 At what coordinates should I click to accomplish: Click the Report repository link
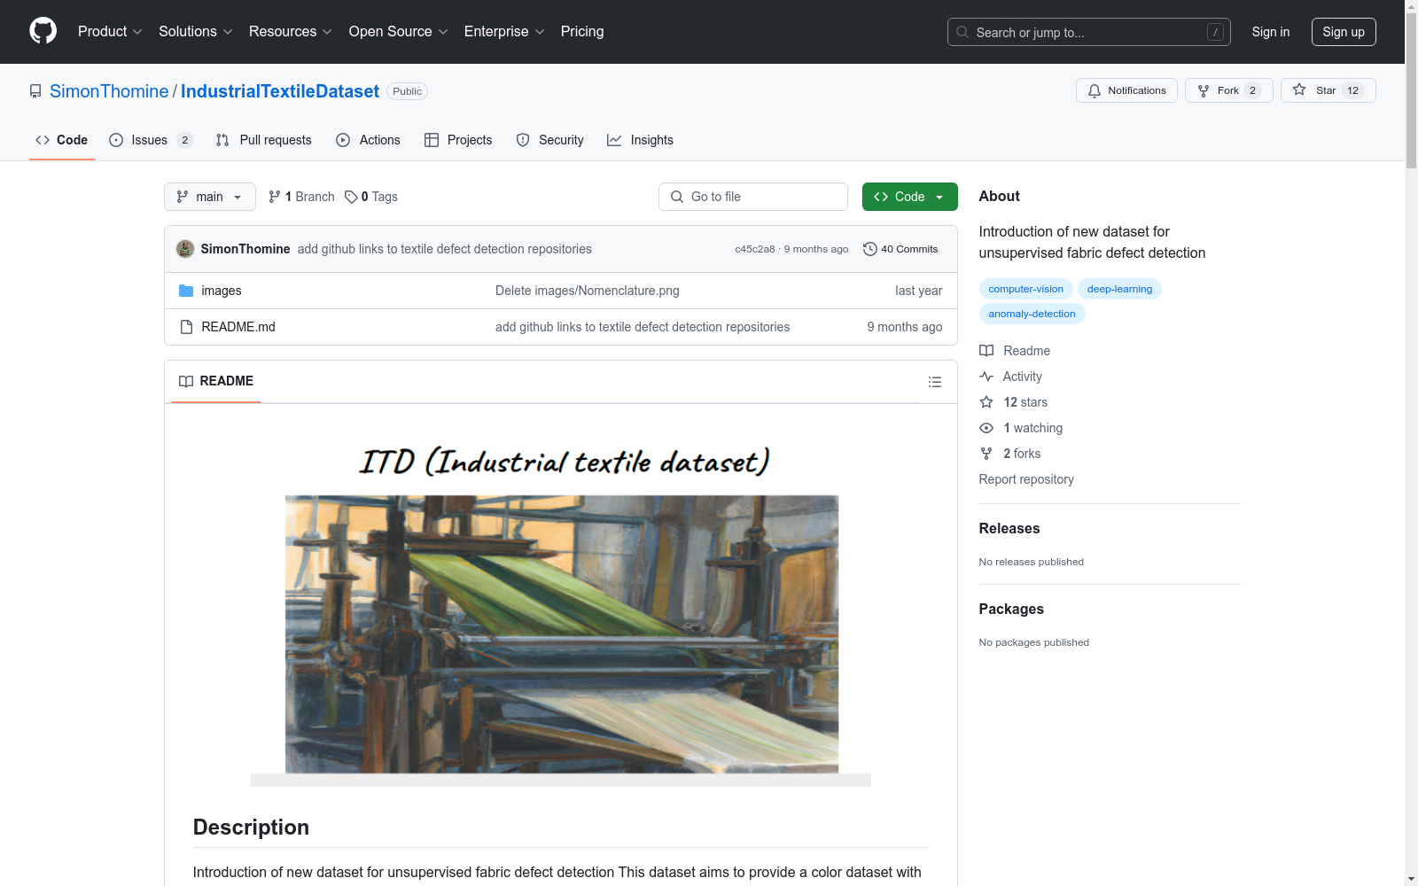[1026, 479]
